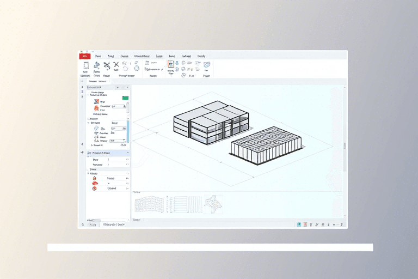Select the wavy grid mesh thumbnail
This screenshot has height=279, width=418.
[x=147, y=204]
